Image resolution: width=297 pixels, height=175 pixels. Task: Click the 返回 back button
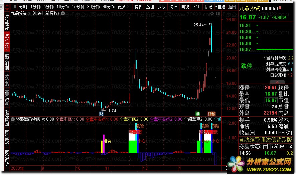tap(232, 7)
